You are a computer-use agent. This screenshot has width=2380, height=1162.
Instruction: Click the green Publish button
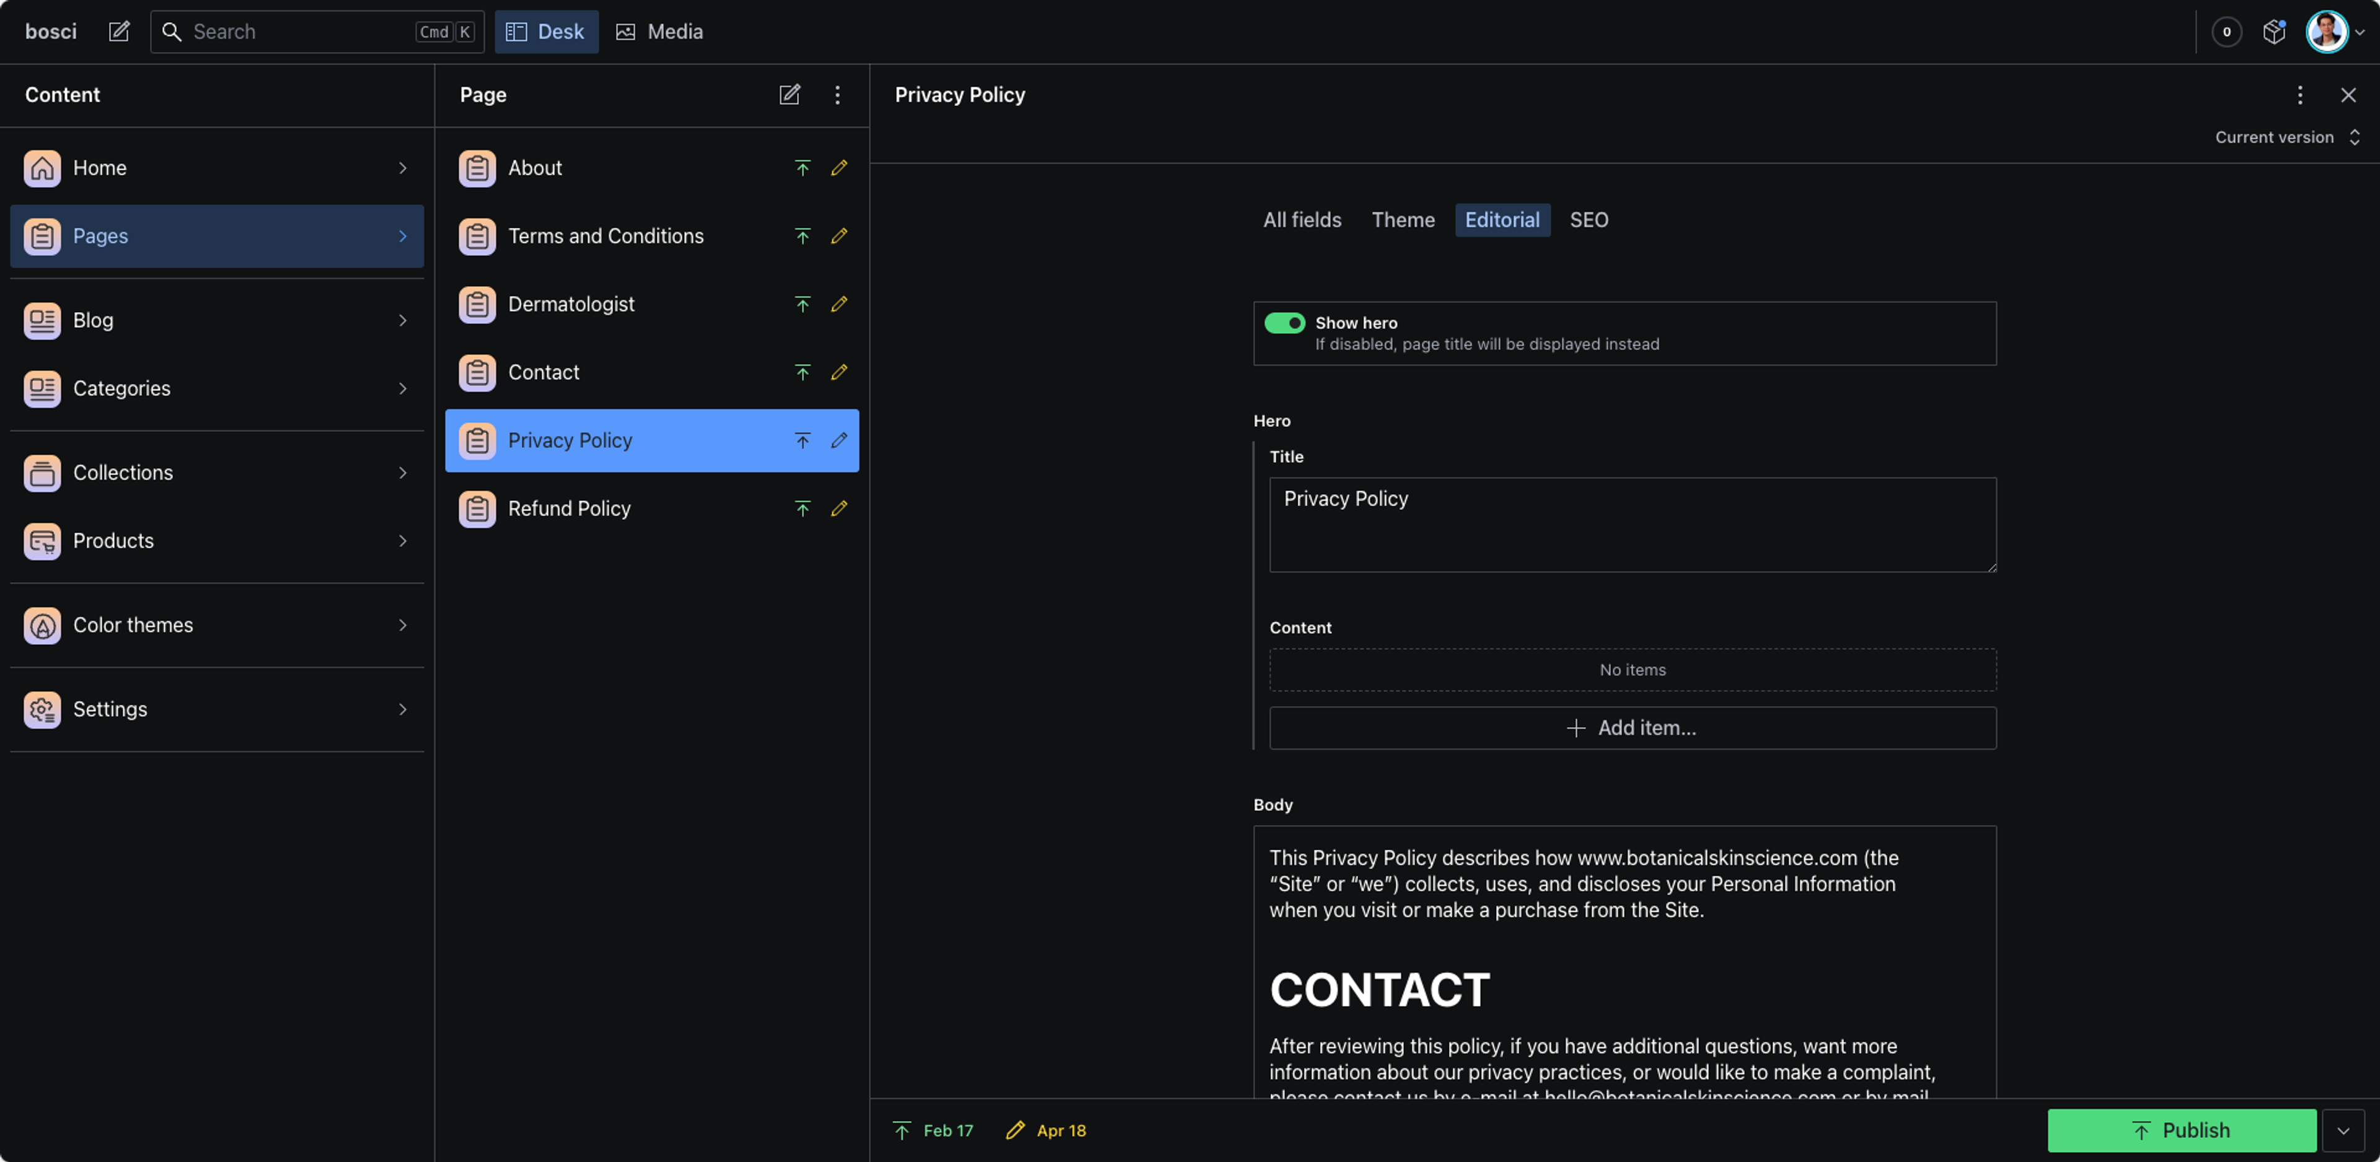(2180, 1130)
